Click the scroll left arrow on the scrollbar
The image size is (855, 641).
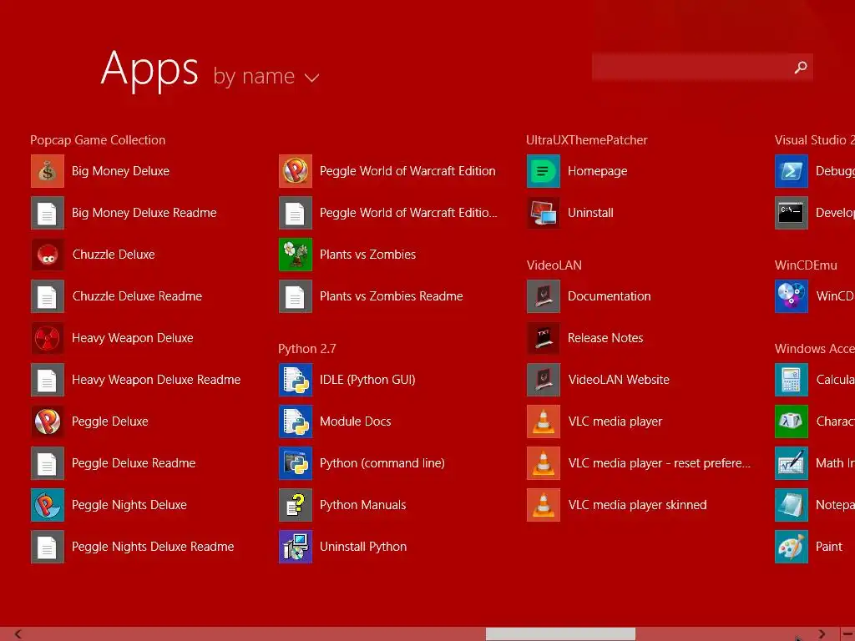18,634
